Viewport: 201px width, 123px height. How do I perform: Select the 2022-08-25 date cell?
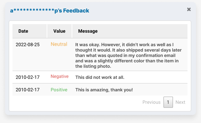pos(28,44)
